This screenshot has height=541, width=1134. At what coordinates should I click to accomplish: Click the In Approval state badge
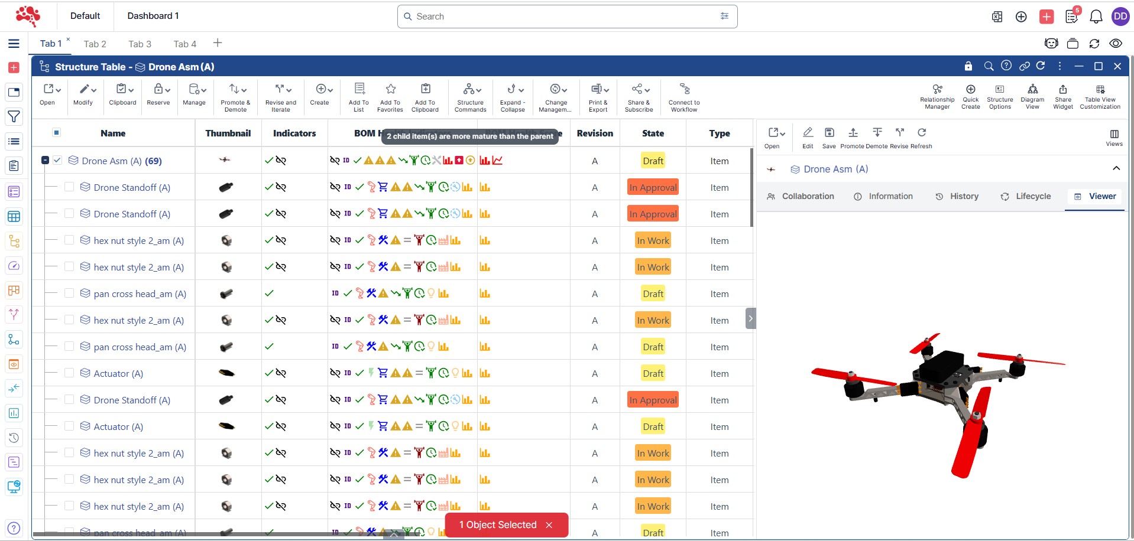coord(653,187)
